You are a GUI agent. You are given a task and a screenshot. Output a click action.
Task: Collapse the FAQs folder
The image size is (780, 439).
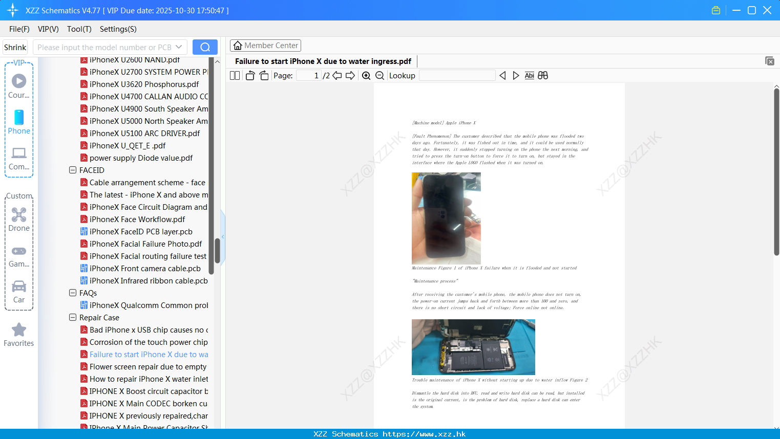(x=73, y=293)
